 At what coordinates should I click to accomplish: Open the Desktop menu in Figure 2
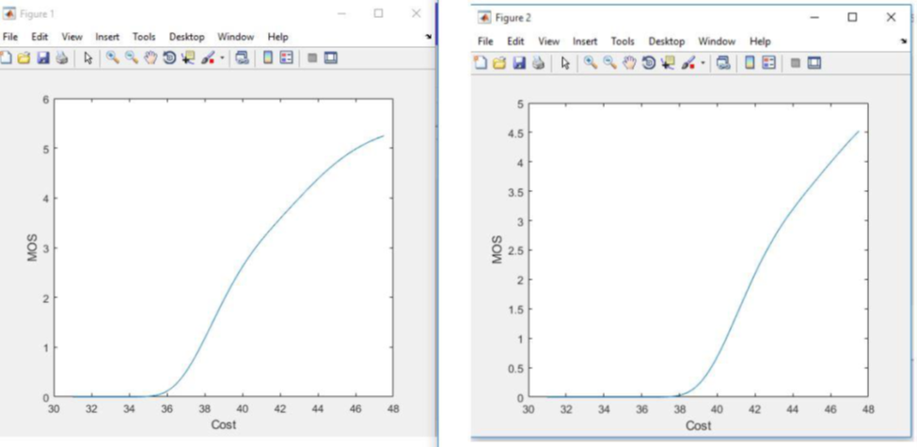click(667, 41)
